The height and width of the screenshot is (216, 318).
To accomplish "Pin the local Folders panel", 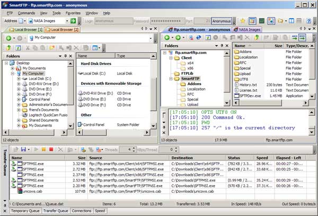I will click(65, 56).
